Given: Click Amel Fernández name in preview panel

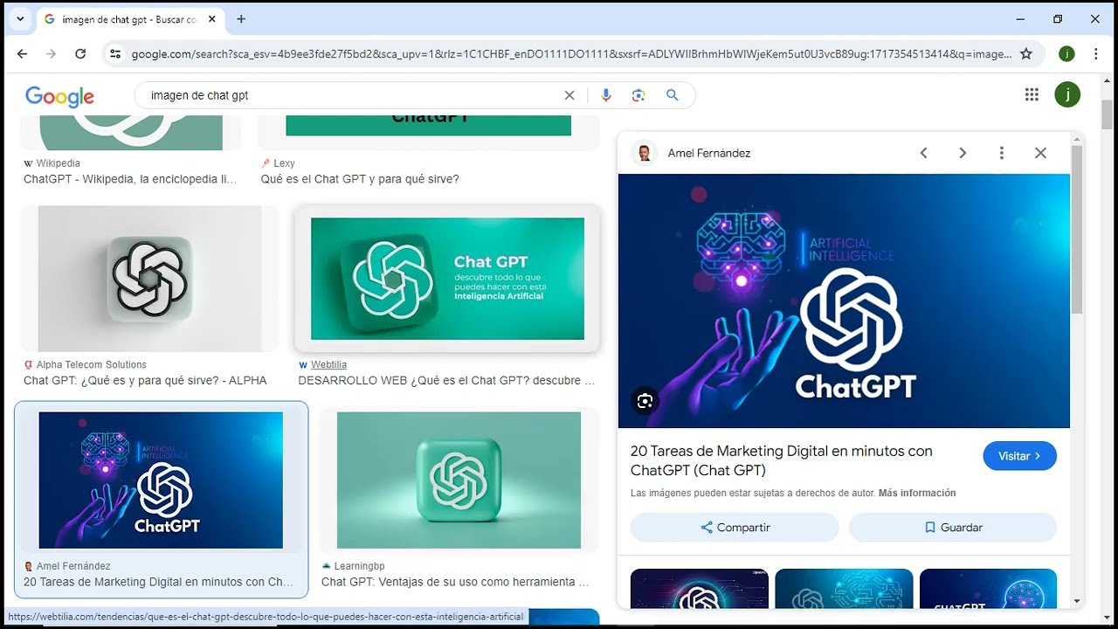Looking at the screenshot, I should 709,153.
